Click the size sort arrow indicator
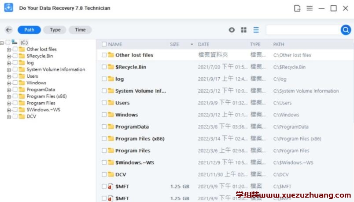354x202 pixels. 192,44
